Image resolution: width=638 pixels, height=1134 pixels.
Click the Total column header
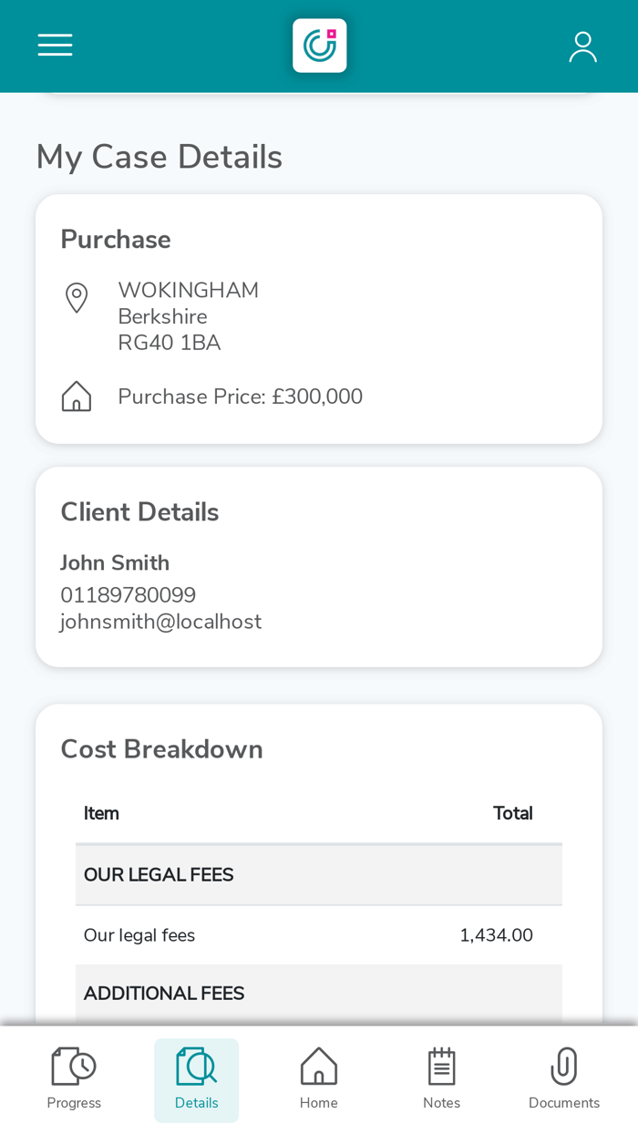pyautogui.click(x=512, y=813)
